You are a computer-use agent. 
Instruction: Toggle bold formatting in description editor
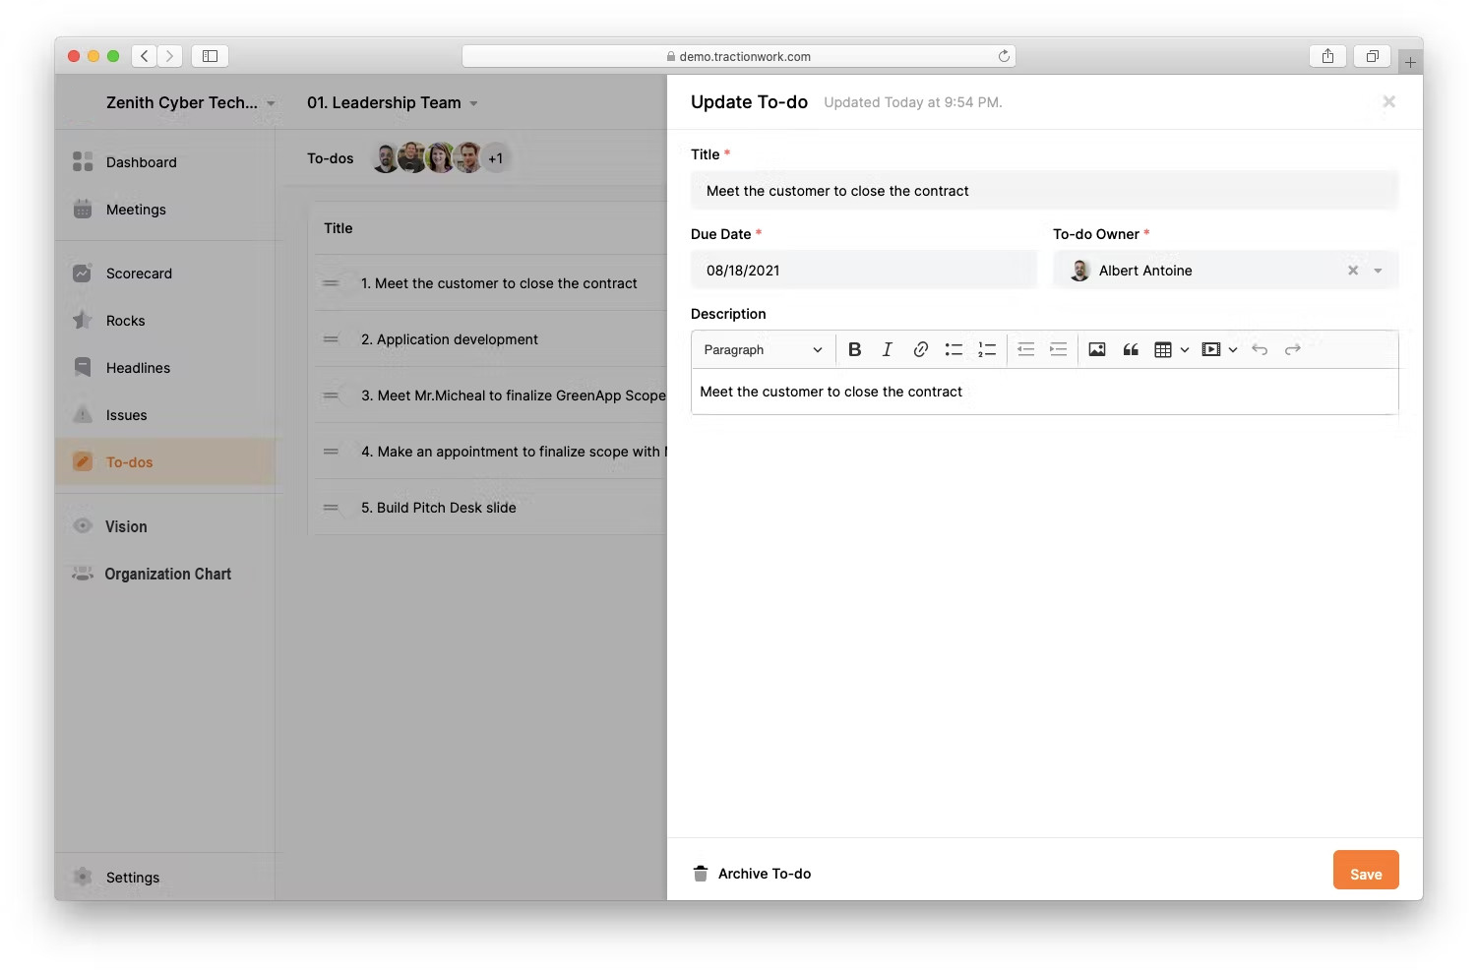854,349
